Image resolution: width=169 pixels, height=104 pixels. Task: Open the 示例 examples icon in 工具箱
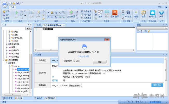click(x=100, y=14)
